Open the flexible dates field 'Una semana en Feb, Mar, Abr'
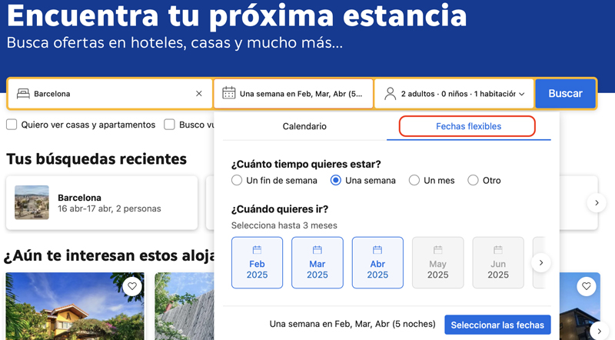This screenshot has width=615, height=340. [x=294, y=93]
